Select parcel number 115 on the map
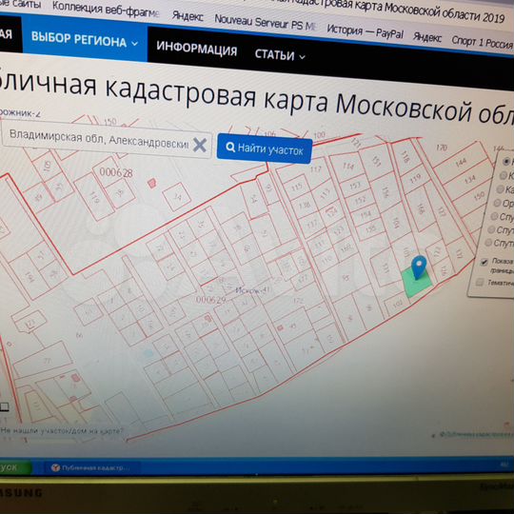The width and height of the screenshot is (514, 514). click(x=296, y=188)
